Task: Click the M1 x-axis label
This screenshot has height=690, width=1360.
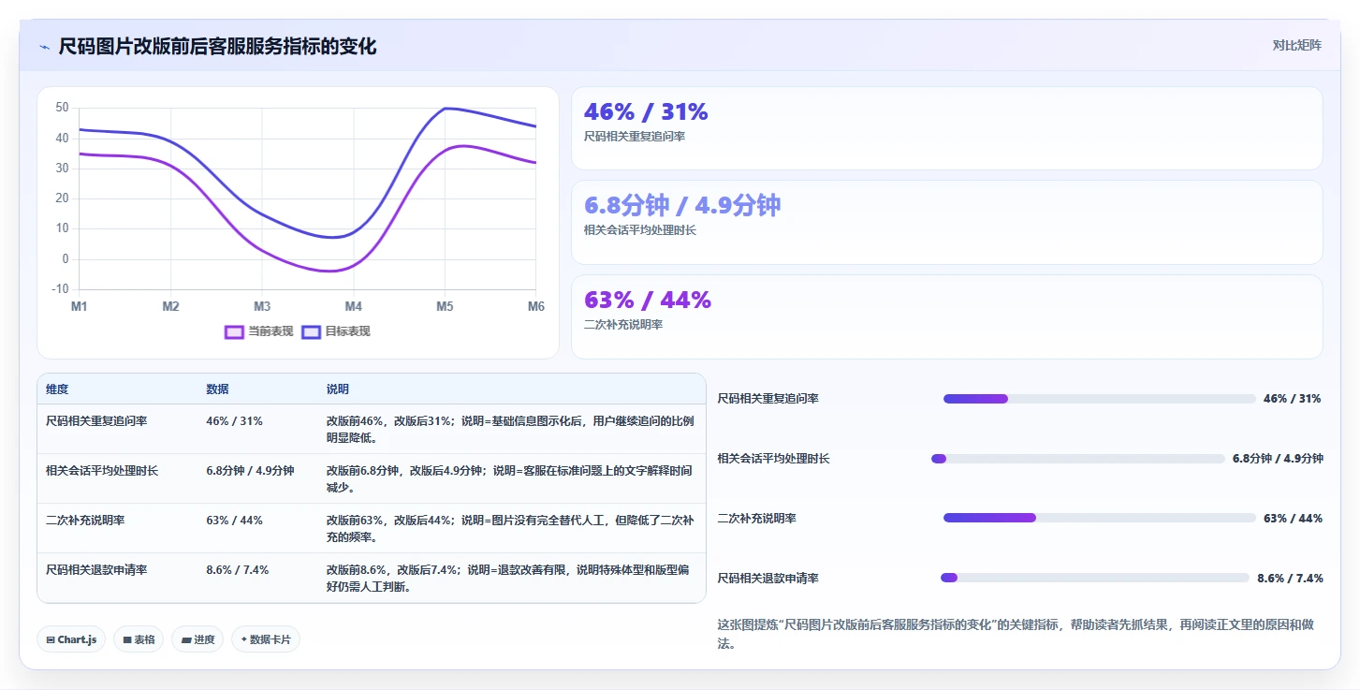Action: coord(80,307)
